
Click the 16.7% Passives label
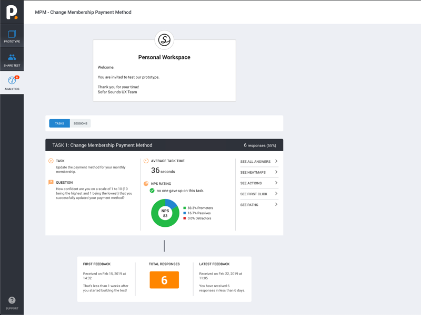point(199,213)
